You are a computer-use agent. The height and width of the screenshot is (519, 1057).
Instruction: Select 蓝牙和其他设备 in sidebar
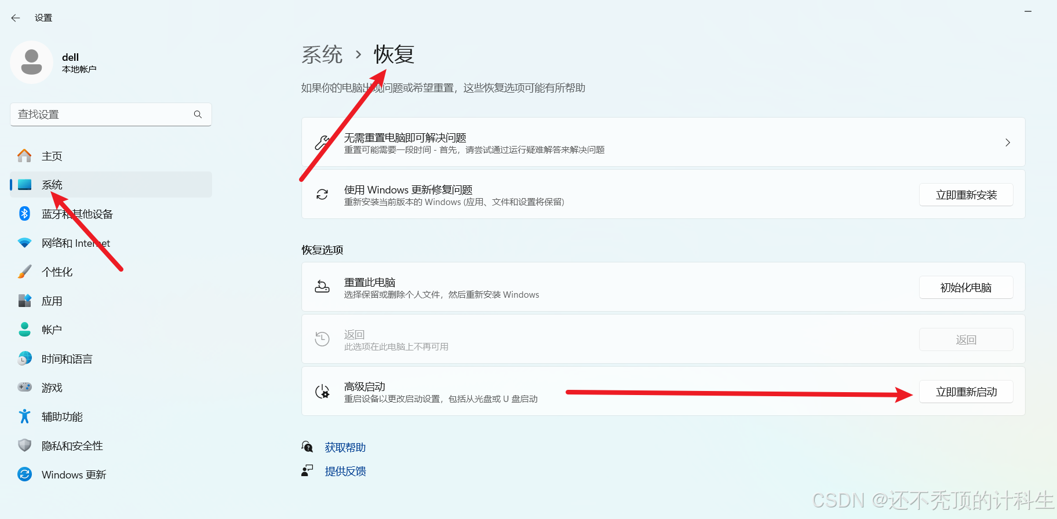tap(111, 214)
